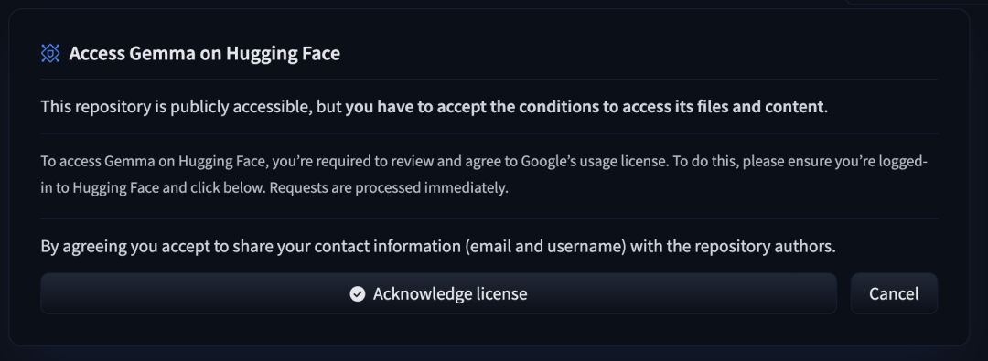Click bold text "you have to accept the conditions"
This screenshot has height=361, width=988.
tap(472, 107)
